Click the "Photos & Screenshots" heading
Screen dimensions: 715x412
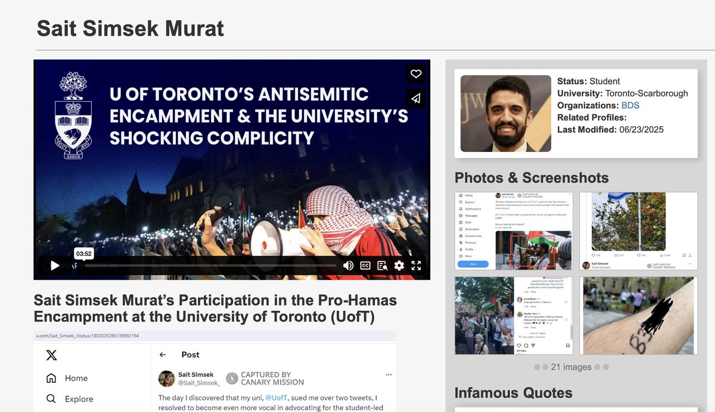pyautogui.click(x=531, y=177)
